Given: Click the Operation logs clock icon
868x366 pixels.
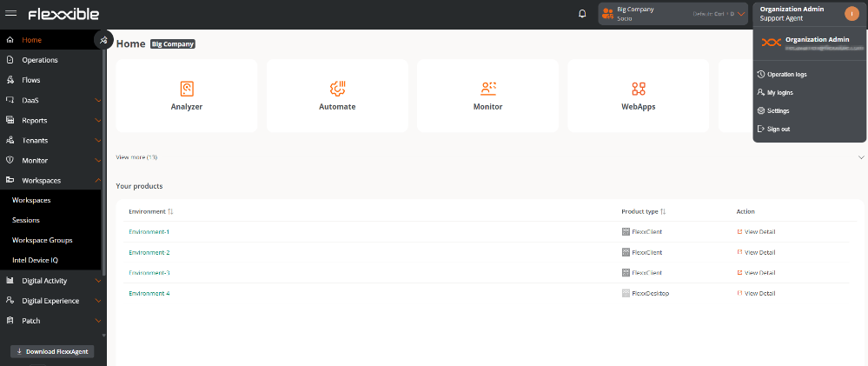Looking at the screenshot, I should (x=760, y=74).
